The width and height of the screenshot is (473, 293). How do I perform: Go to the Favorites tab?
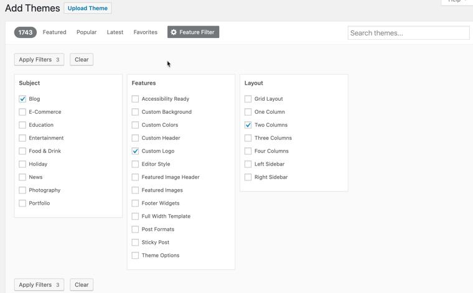145,32
